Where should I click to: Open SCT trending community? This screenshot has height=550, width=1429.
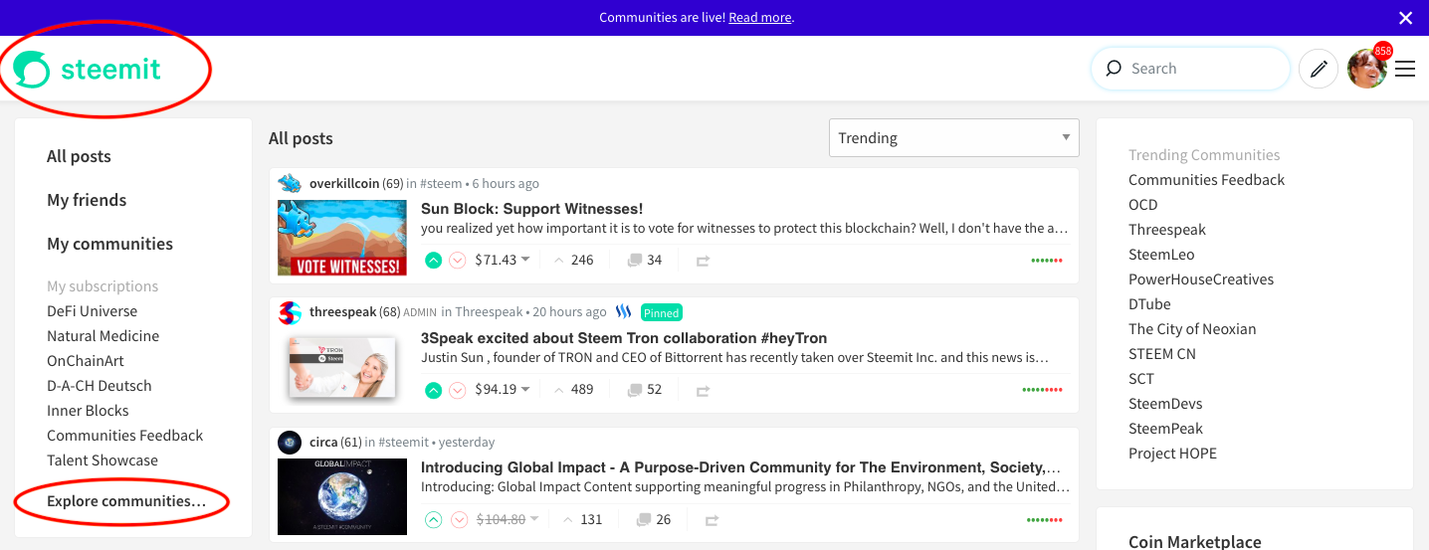(1141, 379)
